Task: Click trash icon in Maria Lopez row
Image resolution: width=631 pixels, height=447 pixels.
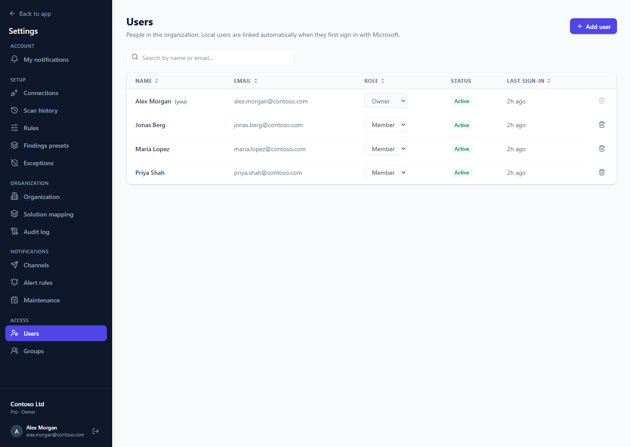Action: 602,149
